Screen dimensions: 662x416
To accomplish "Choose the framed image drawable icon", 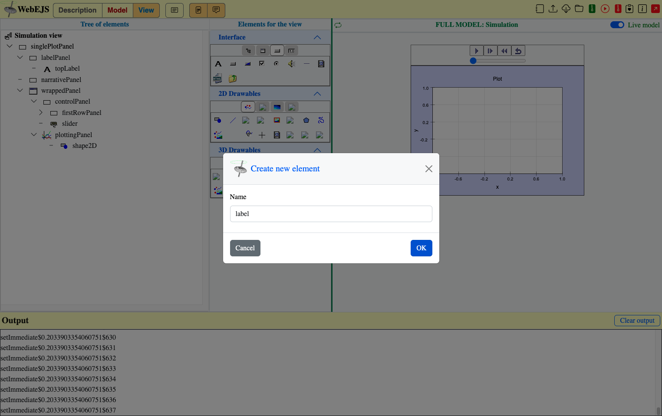I will click(x=277, y=120).
